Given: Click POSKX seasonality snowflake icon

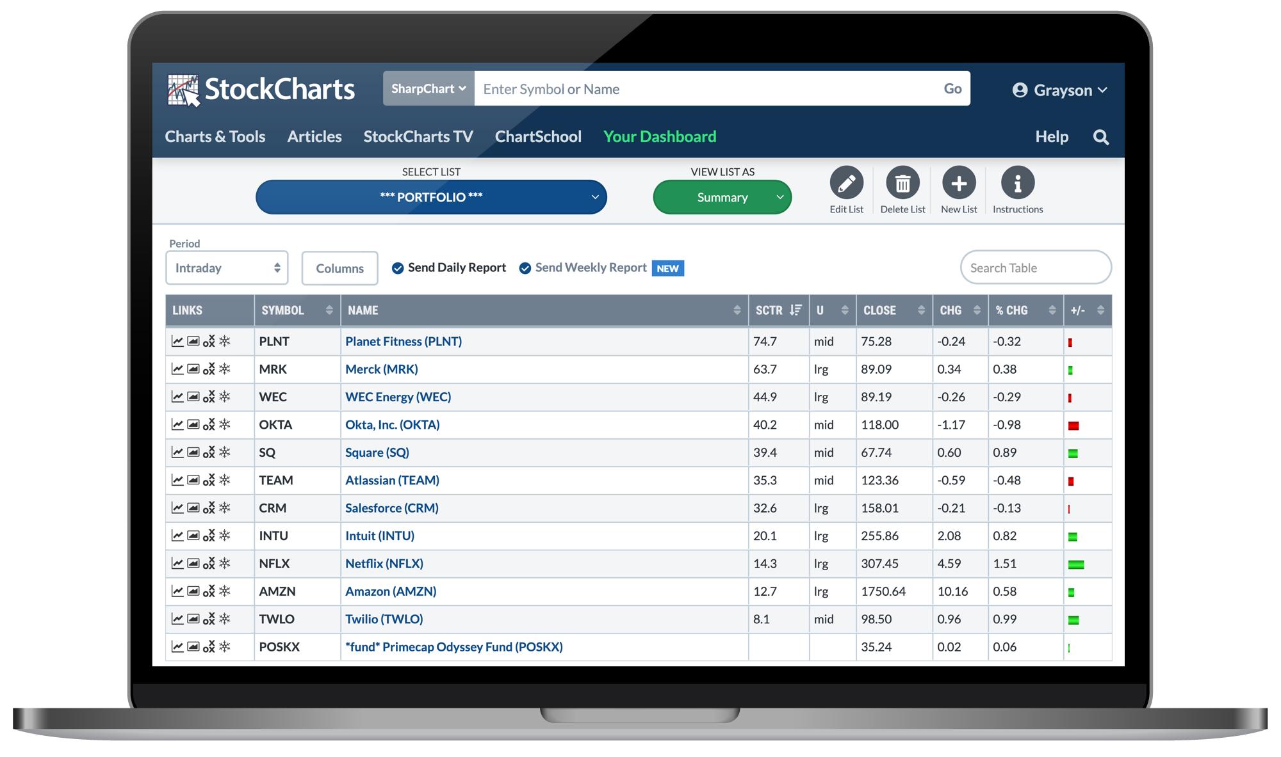Looking at the screenshot, I should tap(224, 646).
